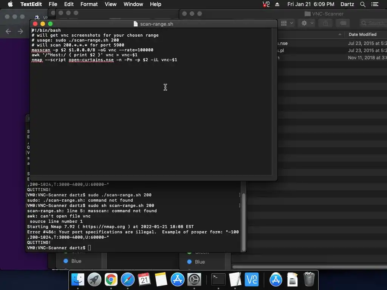Open the View menu
The width and height of the screenshot is (387, 290).
point(111,4)
